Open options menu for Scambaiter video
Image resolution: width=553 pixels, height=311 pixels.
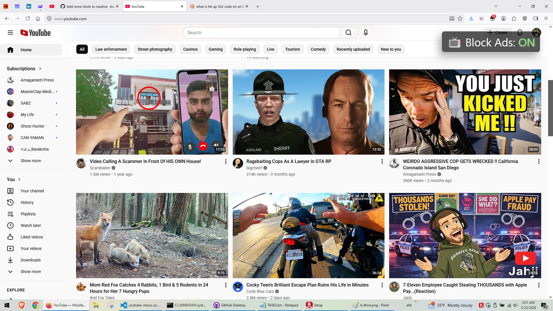[226, 162]
